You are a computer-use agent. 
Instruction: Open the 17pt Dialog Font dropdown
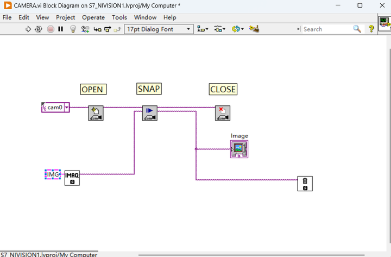[x=159, y=29]
